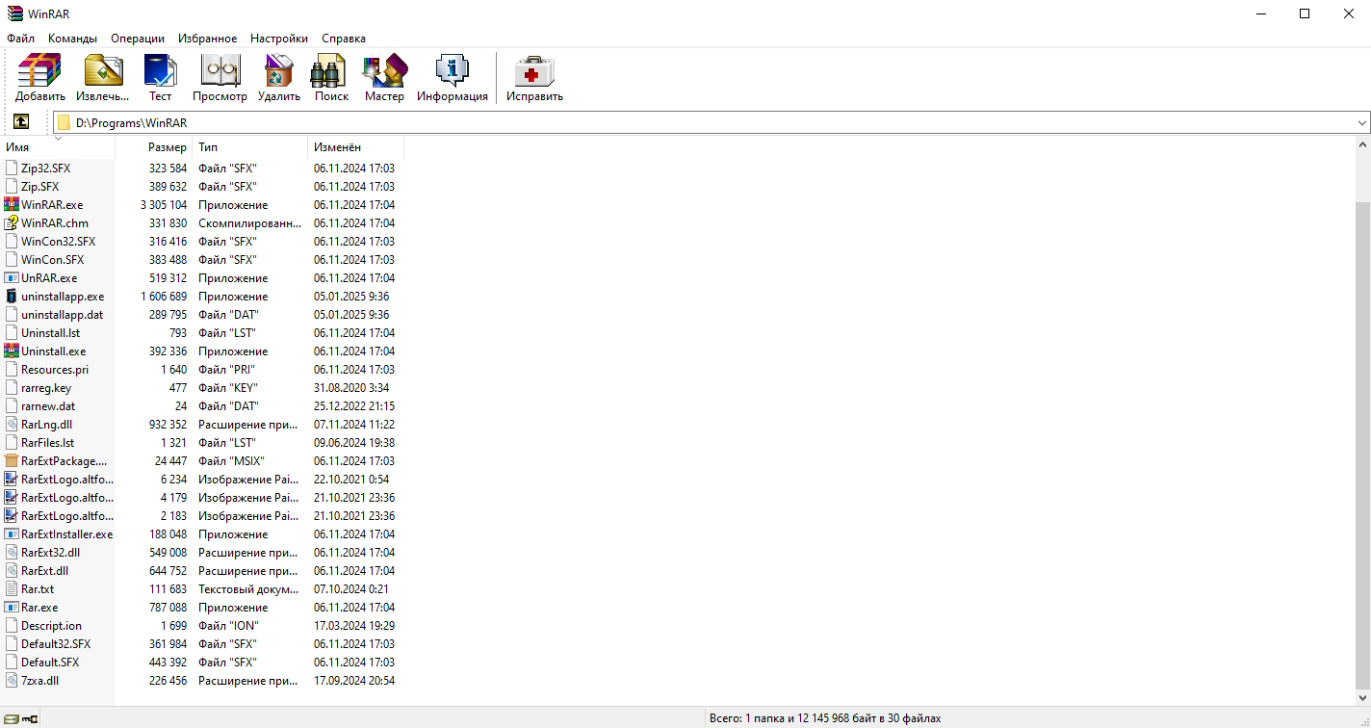
Task: Sort by the Размер column header
Action: (154, 147)
